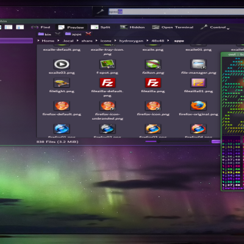
Task: Select the filezilla01.png icon
Action: tap(198, 83)
